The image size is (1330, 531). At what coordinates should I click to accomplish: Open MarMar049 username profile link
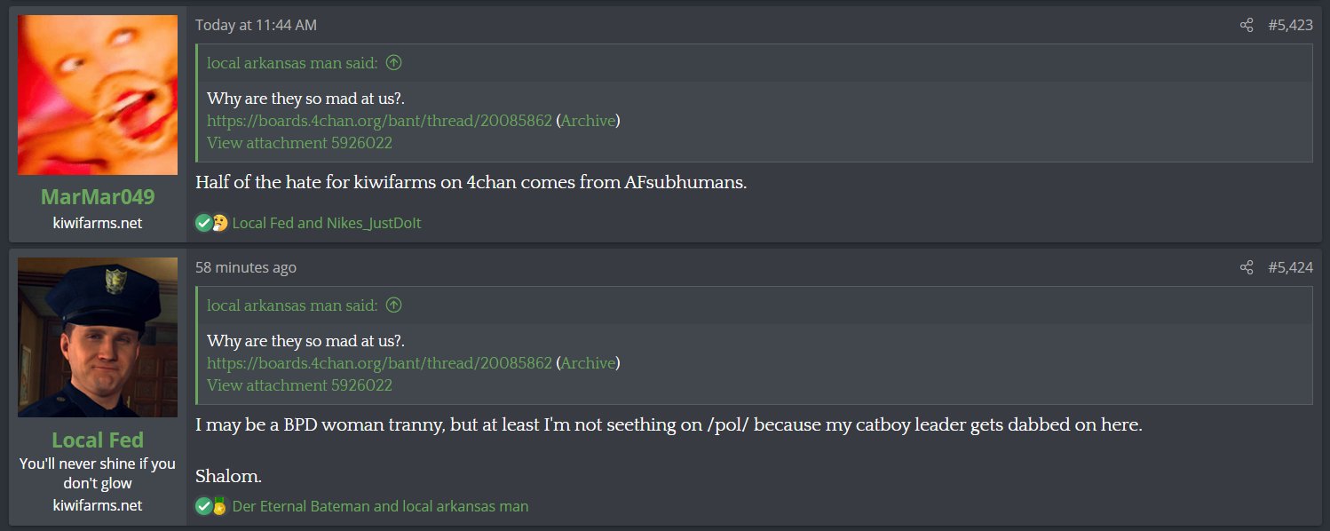point(98,196)
